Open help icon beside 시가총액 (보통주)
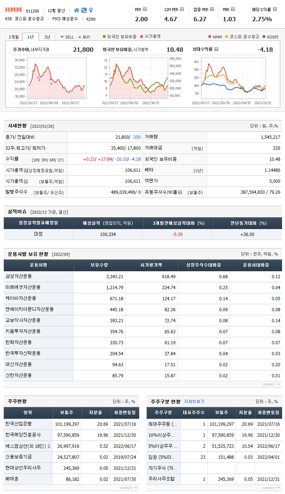 pos(26,181)
